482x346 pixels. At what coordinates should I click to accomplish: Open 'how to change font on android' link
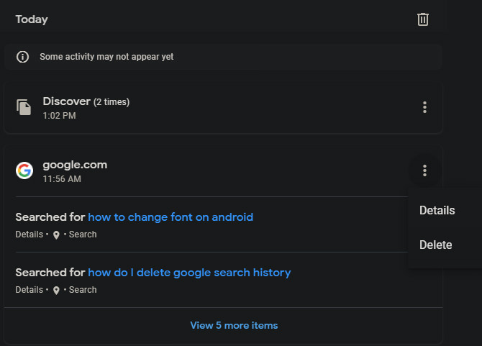click(170, 217)
